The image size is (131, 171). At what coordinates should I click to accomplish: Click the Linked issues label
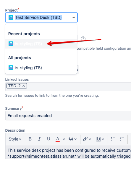click(17, 80)
